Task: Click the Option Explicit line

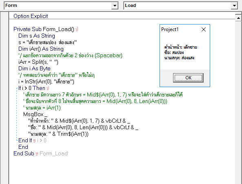Action: tap(31, 16)
